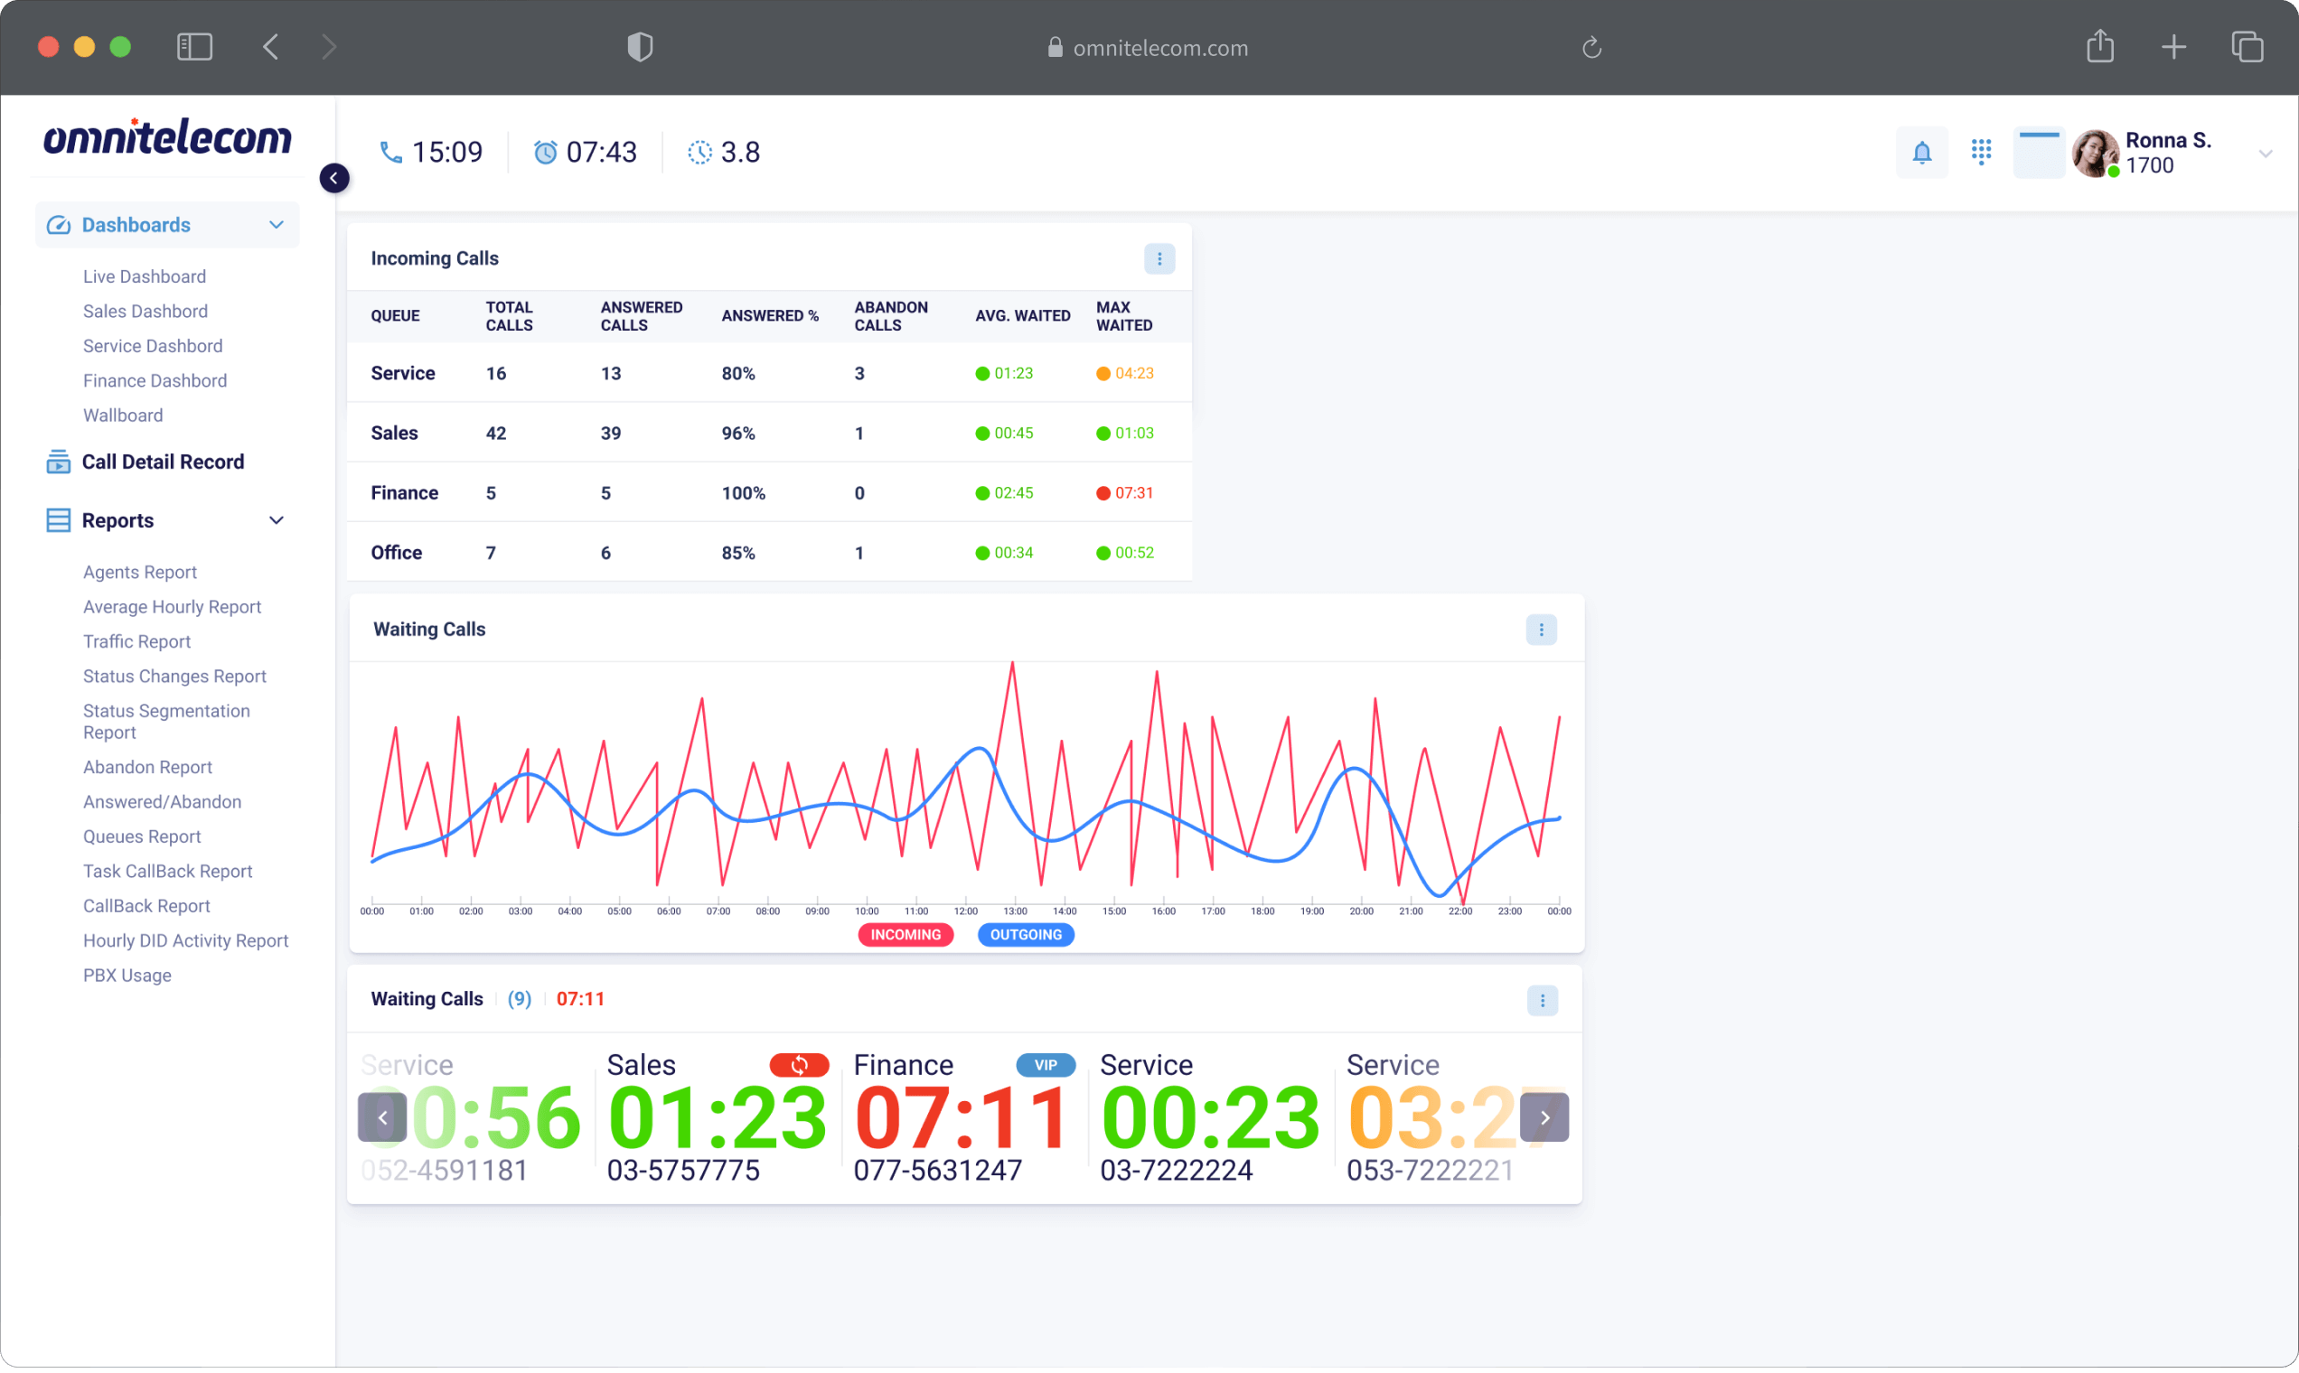Toggle the INCOMING chart series
Screen dimensions: 2299x1373
point(906,935)
